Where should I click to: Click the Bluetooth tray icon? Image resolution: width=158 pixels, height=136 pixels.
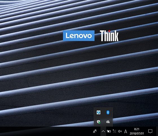click(108, 112)
